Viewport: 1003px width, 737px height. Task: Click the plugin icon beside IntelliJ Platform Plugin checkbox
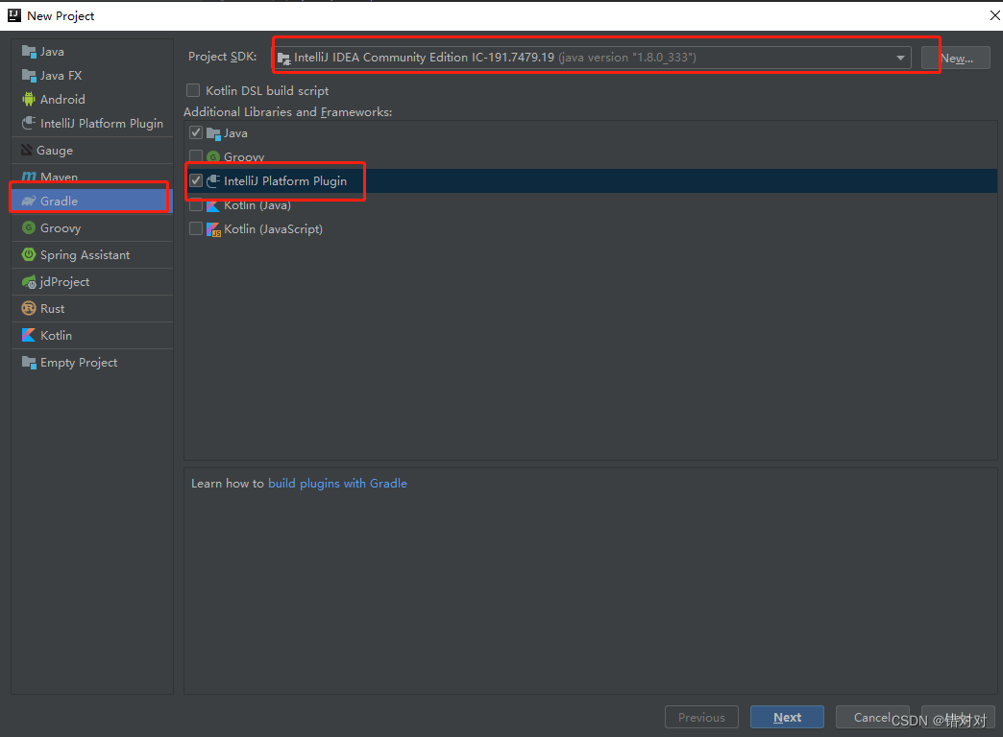pyautogui.click(x=213, y=181)
